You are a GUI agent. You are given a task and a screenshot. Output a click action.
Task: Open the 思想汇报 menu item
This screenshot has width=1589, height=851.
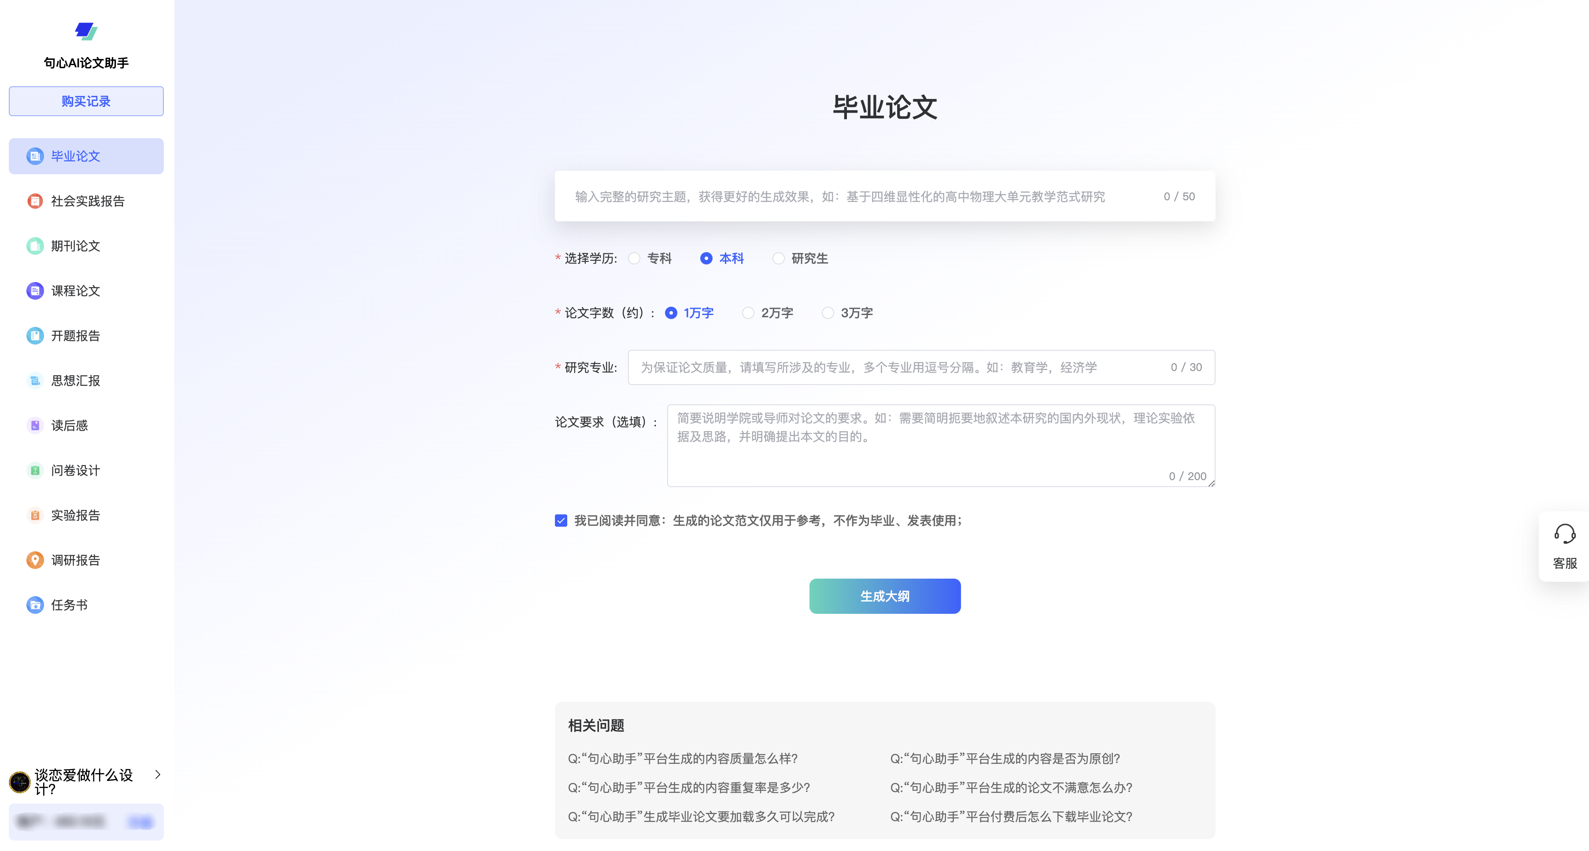click(x=86, y=381)
